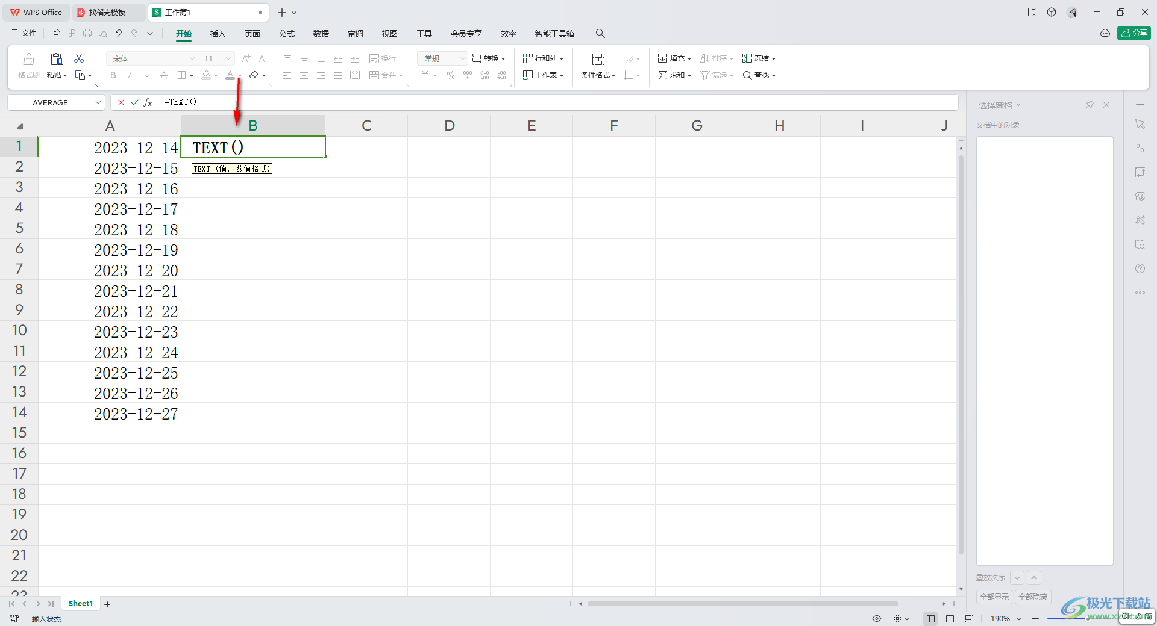The image size is (1157, 626).
Task: Click the increase indent icon
Action: coord(355,58)
